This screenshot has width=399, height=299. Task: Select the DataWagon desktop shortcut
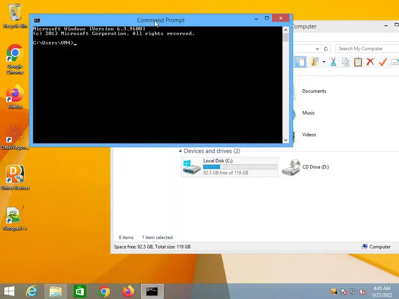click(x=15, y=137)
